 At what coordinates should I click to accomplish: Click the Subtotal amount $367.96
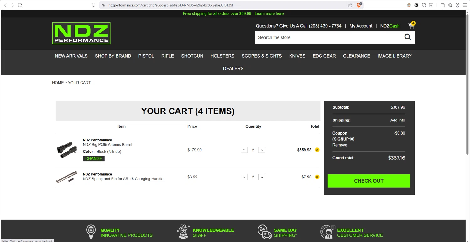coord(398,107)
